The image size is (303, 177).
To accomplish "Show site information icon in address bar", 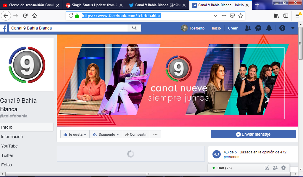I will click(x=71, y=16).
